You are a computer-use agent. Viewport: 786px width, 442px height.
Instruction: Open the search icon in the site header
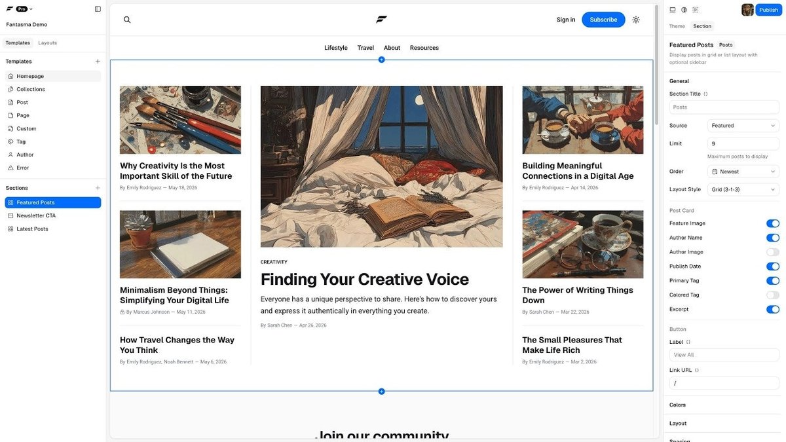pyautogui.click(x=127, y=20)
